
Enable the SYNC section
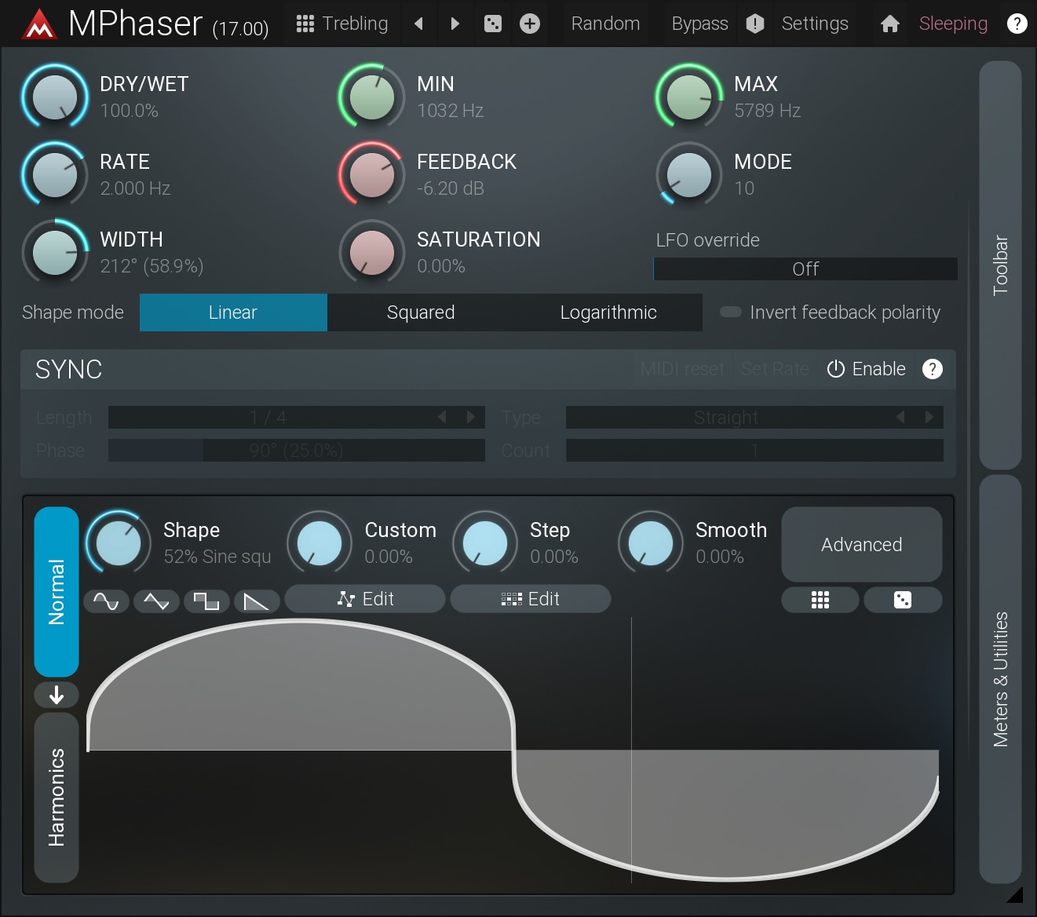click(867, 369)
